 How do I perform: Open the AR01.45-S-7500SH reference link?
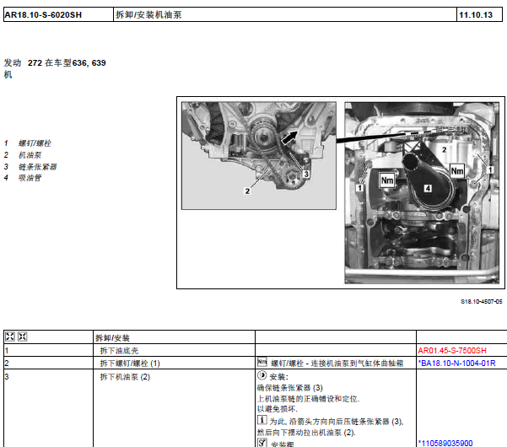pos(451,350)
